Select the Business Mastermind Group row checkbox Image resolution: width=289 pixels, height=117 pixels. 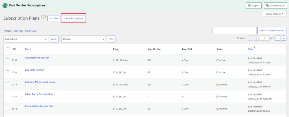click(8, 84)
